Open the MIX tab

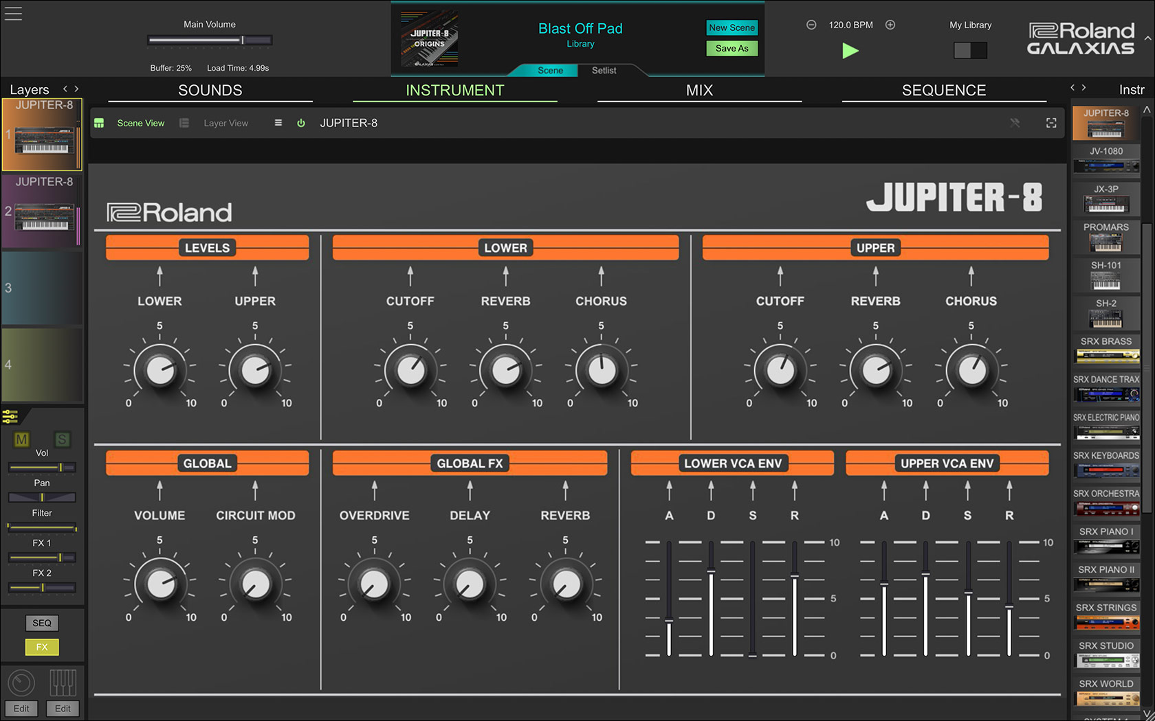click(700, 91)
